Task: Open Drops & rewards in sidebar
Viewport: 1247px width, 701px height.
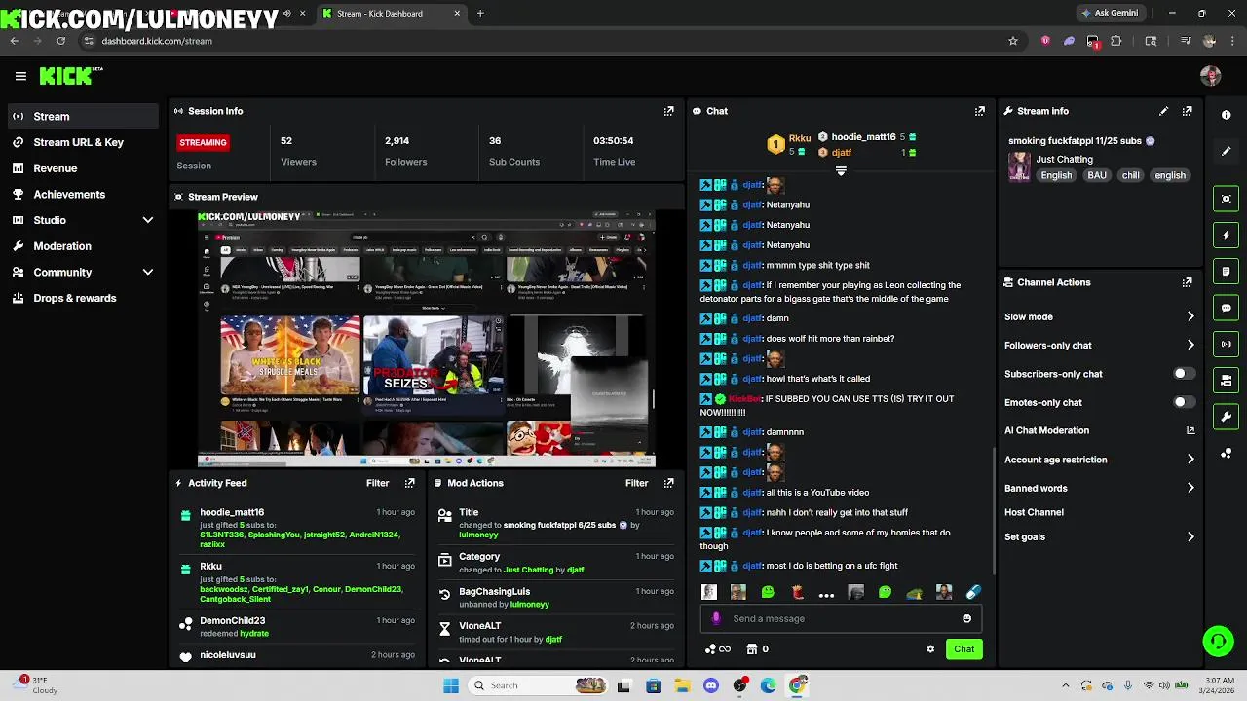Action: [83, 298]
